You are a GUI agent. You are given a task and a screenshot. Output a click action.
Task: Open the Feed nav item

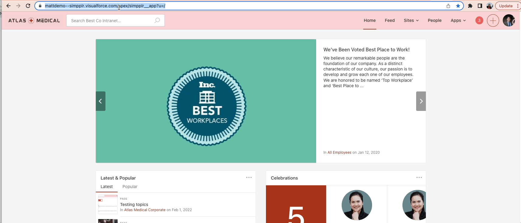click(x=390, y=20)
